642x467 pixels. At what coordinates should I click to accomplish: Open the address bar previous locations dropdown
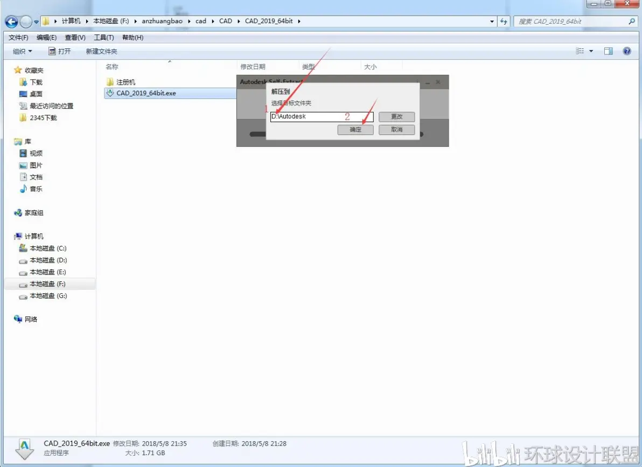click(492, 22)
